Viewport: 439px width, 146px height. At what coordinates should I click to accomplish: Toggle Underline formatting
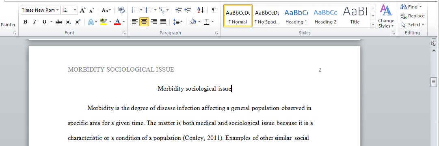coord(44,22)
